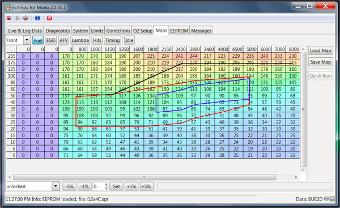The width and height of the screenshot is (340, 208).
Task: Click the EcmSpy application icon in the title bar
Action: (x=8, y=7)
